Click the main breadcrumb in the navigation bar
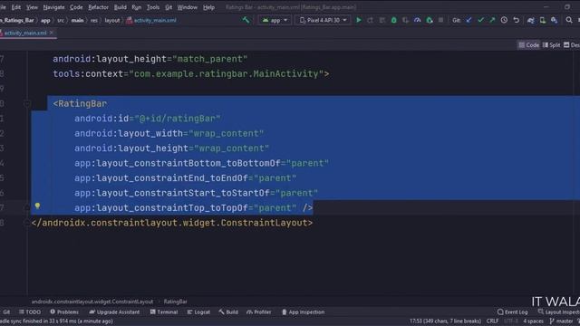This screenshot has height=326, width=580. pos(77,20)
